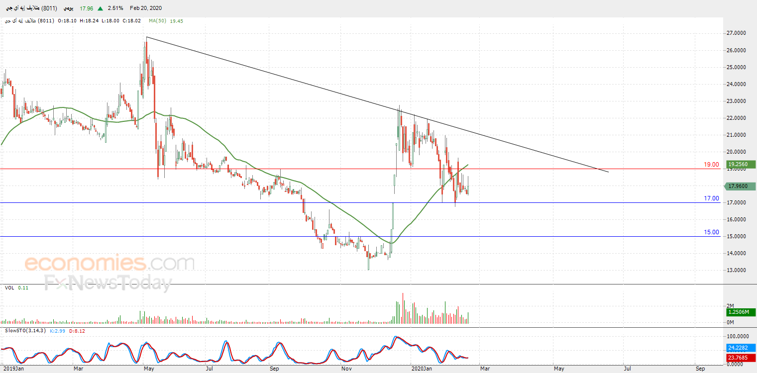Click the 21.0000 price axis label
Viewport: 757px width, 373px height.
coord(738,135)
